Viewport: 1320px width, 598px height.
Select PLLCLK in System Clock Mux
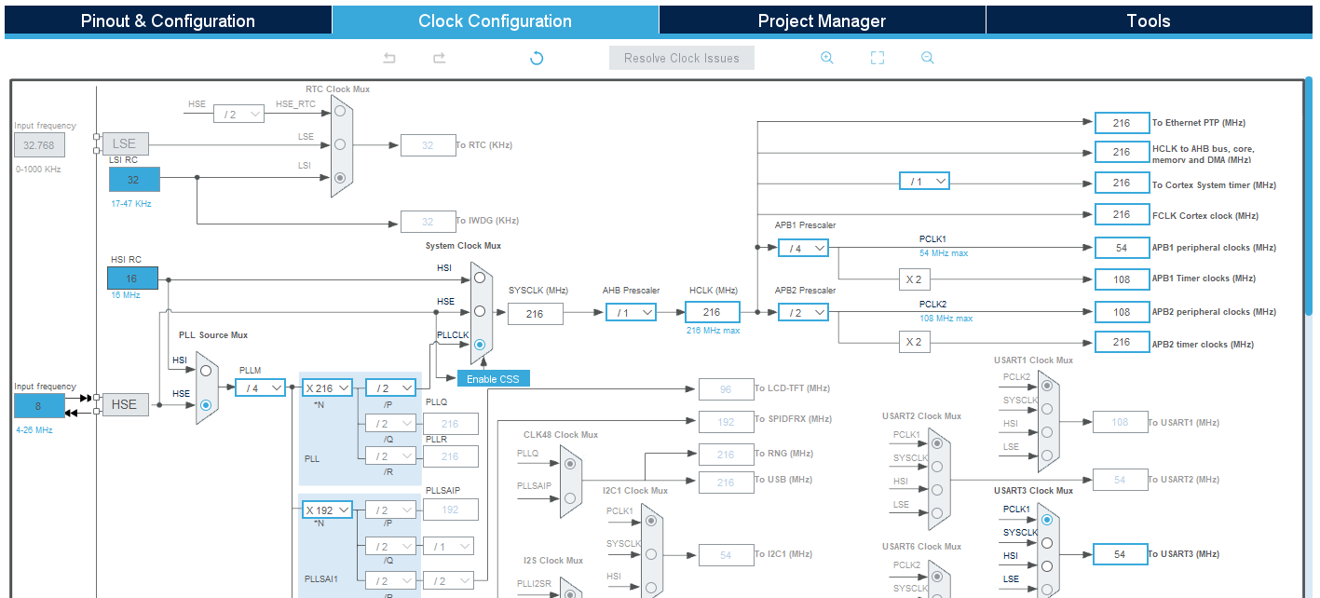pos(480,344)
